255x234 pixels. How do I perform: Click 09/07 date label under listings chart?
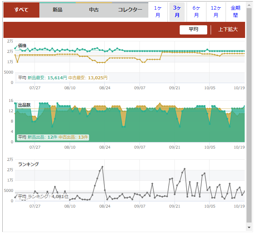(x=140, y=147)
